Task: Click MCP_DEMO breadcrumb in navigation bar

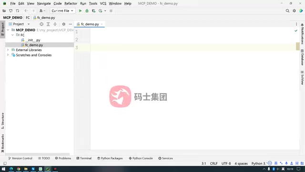Action: click(13, 18)
